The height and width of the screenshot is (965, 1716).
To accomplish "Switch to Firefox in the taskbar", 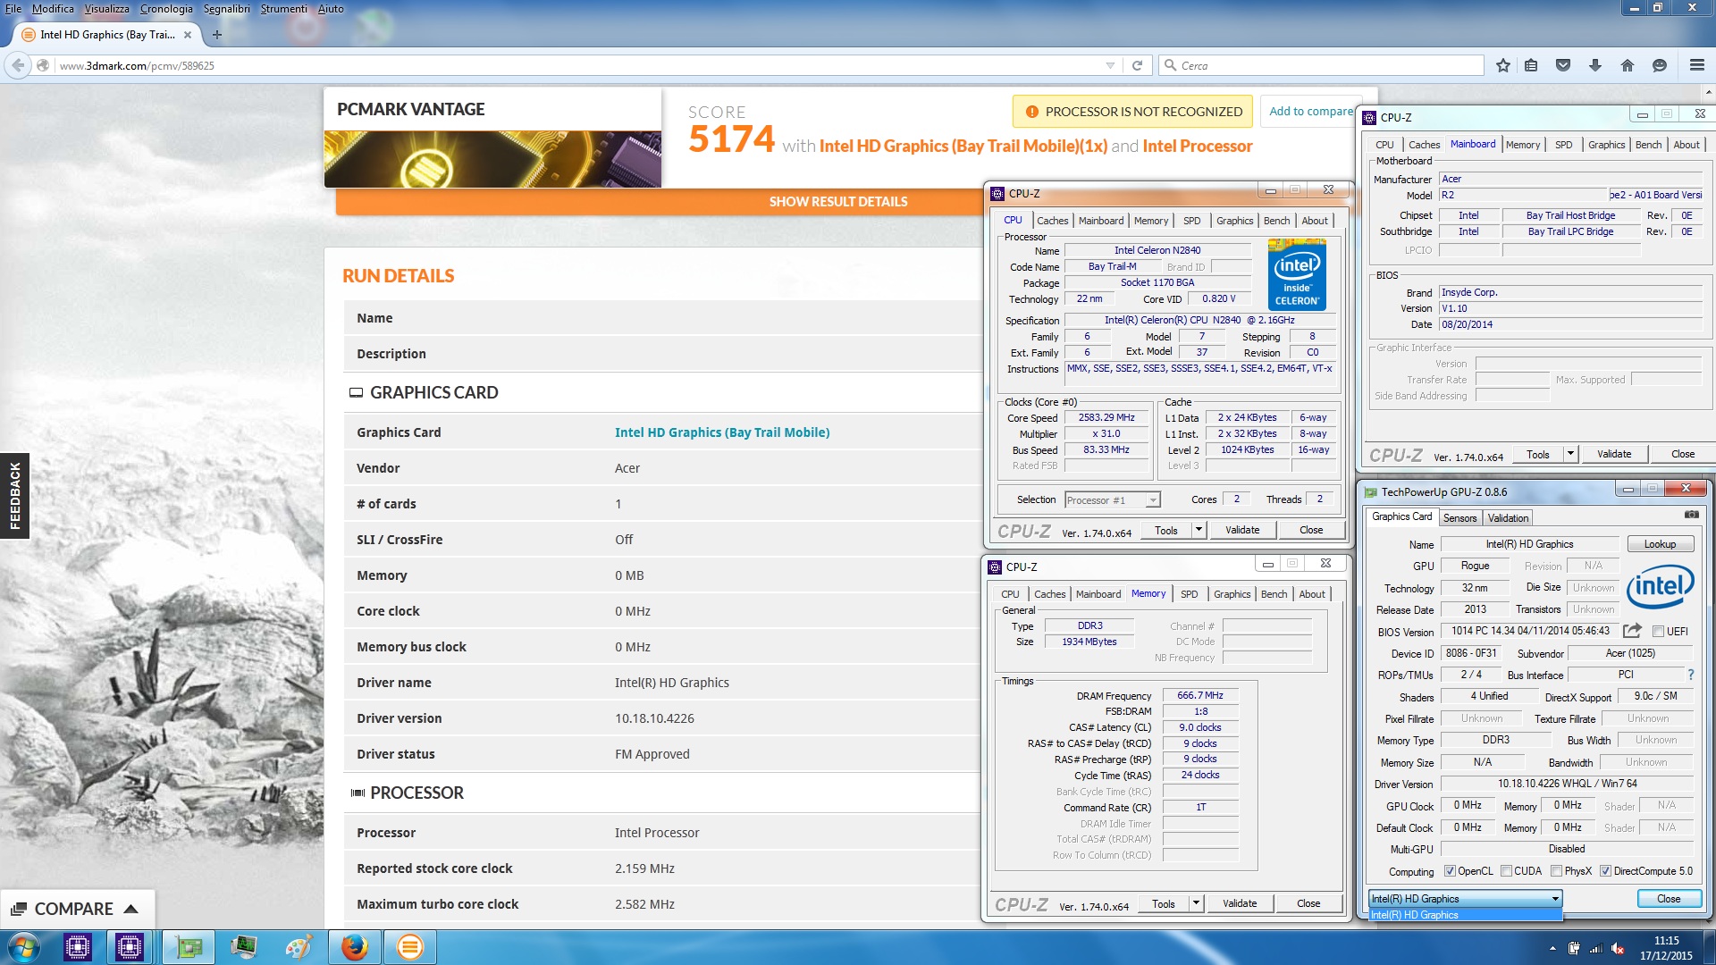I will point(354,947).
